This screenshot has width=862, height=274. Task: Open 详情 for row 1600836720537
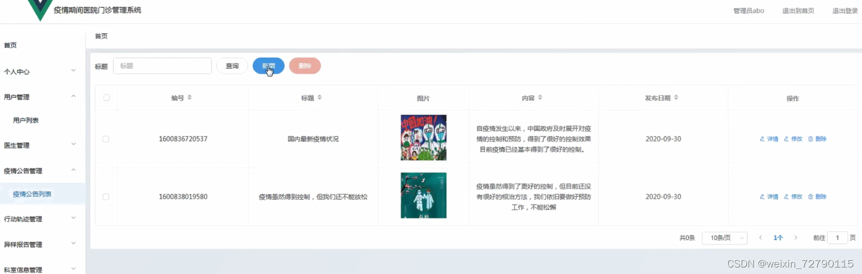tap(769, 139)
